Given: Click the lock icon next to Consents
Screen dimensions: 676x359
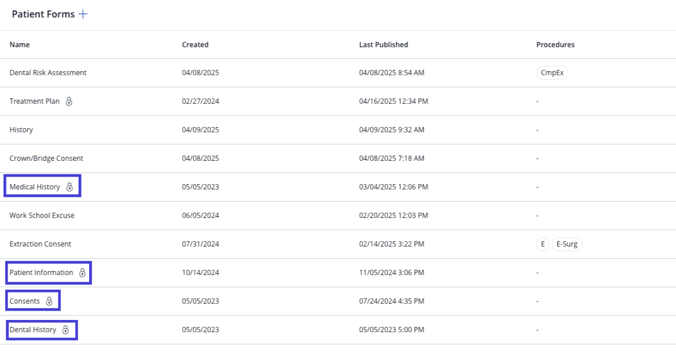Looking at the screenshot, I should point(49,301).
